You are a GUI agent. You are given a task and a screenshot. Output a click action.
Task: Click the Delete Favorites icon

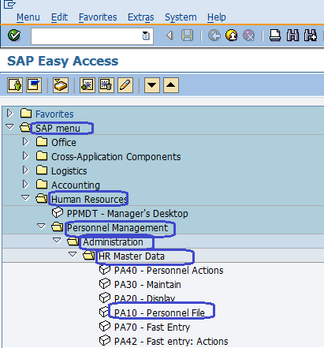click(106, 85)
